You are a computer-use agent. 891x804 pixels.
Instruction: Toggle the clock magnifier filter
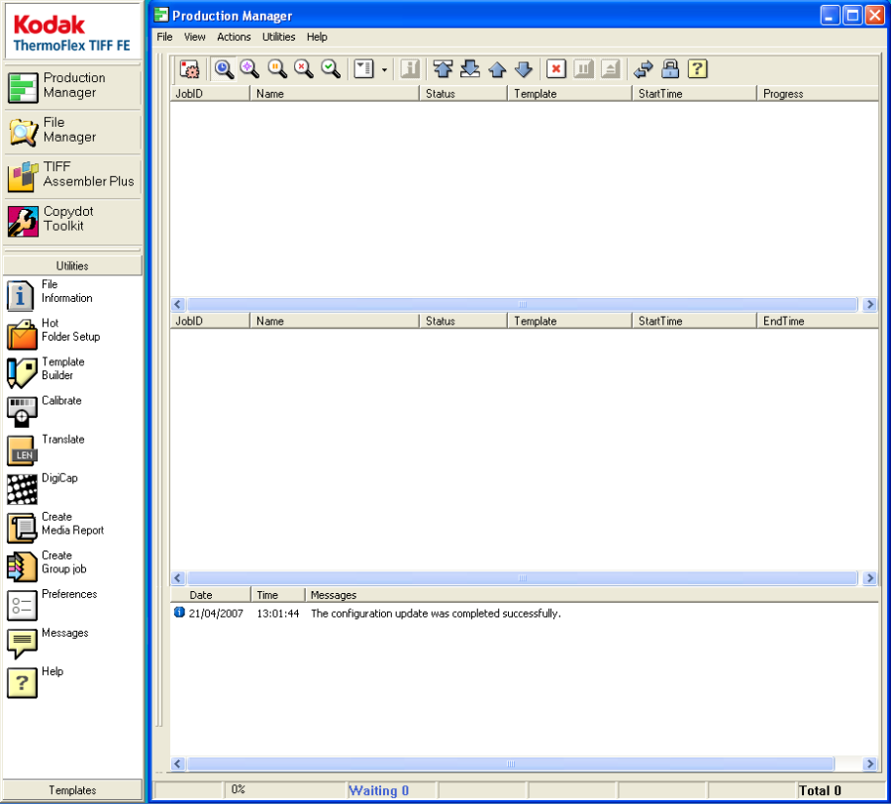pyautogui.click(x=224, y=69)
